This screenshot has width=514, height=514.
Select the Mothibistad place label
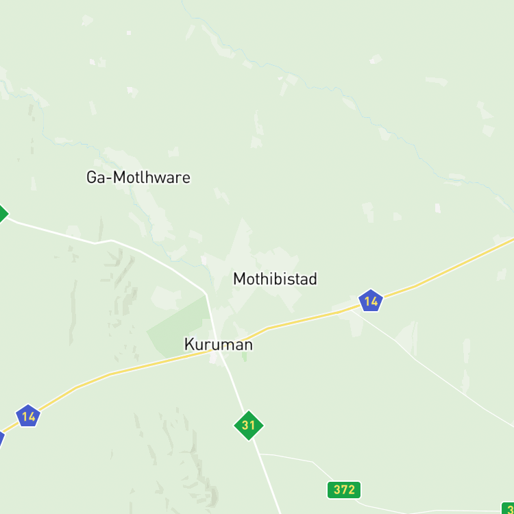click(x=275, y=279)
